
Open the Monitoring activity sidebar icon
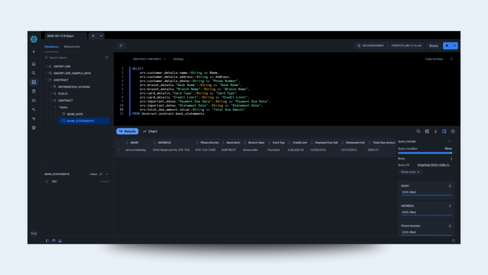point(33,118)
